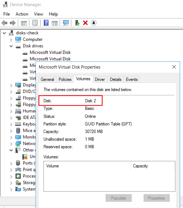
Task: Collapse the Disk drives node
Action: pyautogui.click(x=11, y=46)
